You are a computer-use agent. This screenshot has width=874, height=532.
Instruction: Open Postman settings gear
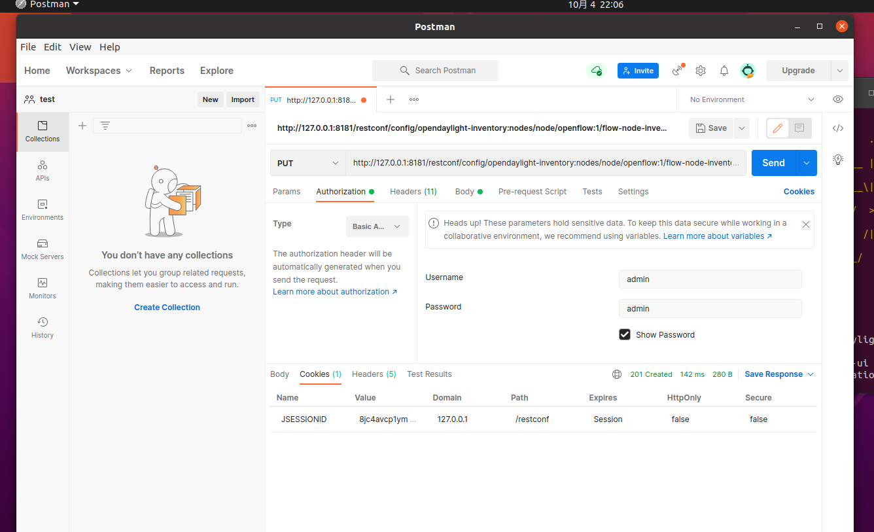pyautogui.click(x=701, y=71)
